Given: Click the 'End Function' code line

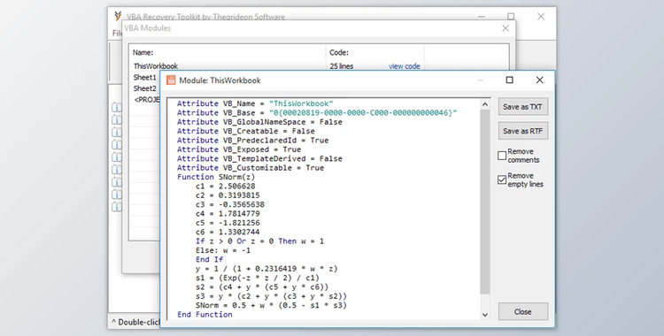Looking at the screenshot, I should coord(205,315).
